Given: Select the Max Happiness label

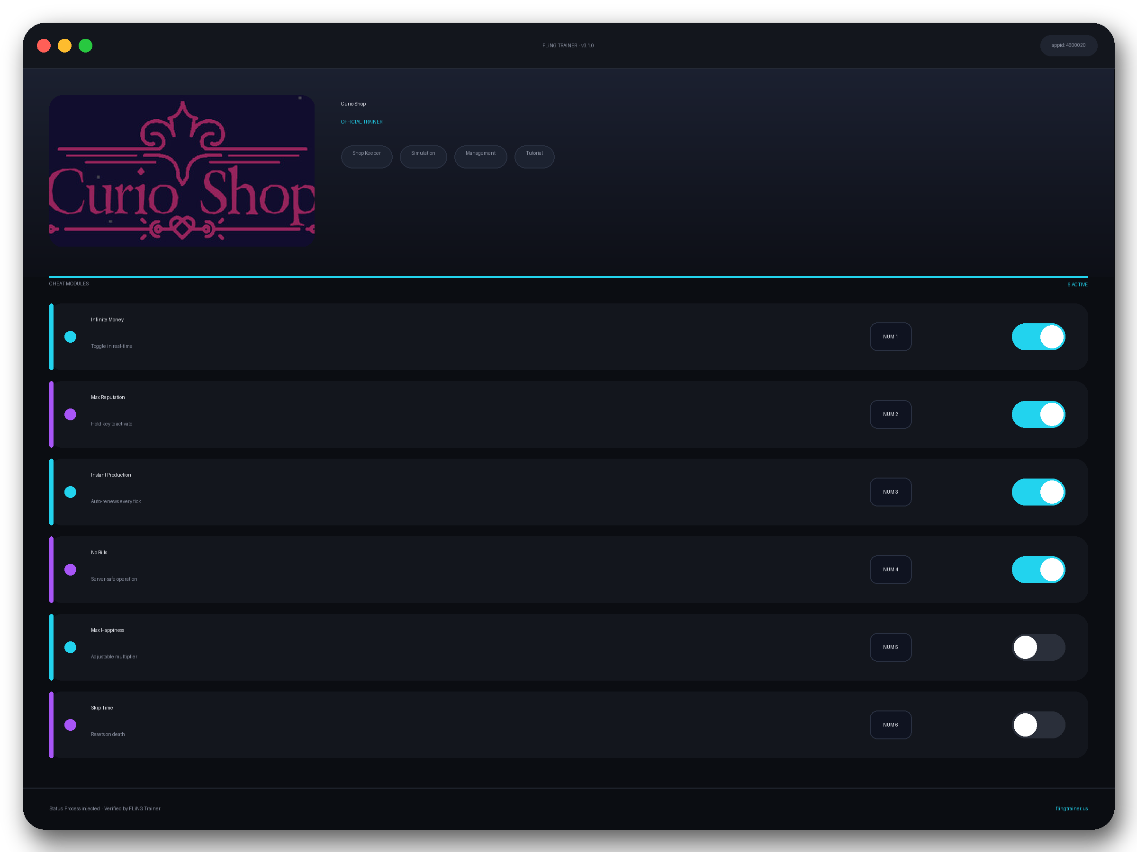Looking at the screenshot, I should click(108, 630).
